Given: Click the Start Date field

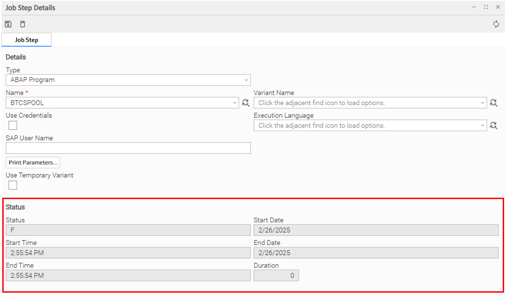Looking at the screenshot, I should (376, 230).
